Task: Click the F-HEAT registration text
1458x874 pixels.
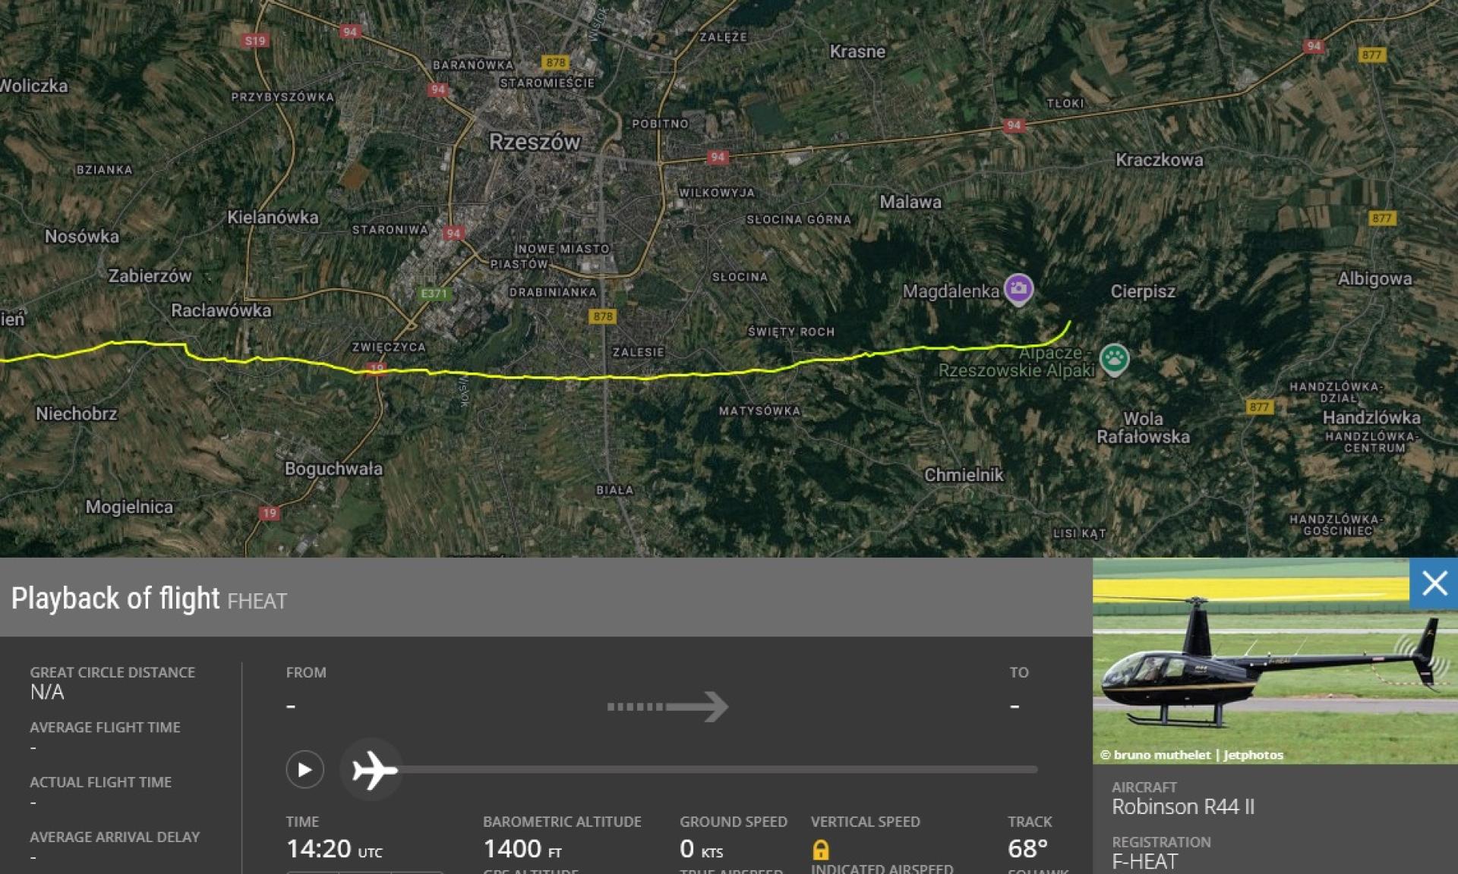Action: click(1145, 862)
